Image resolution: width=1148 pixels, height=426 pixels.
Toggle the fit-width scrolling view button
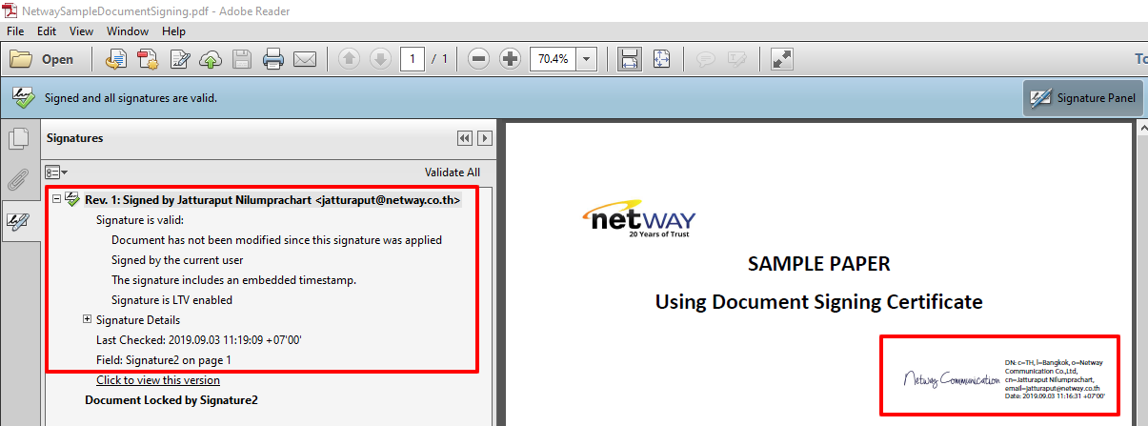[630, 59]
